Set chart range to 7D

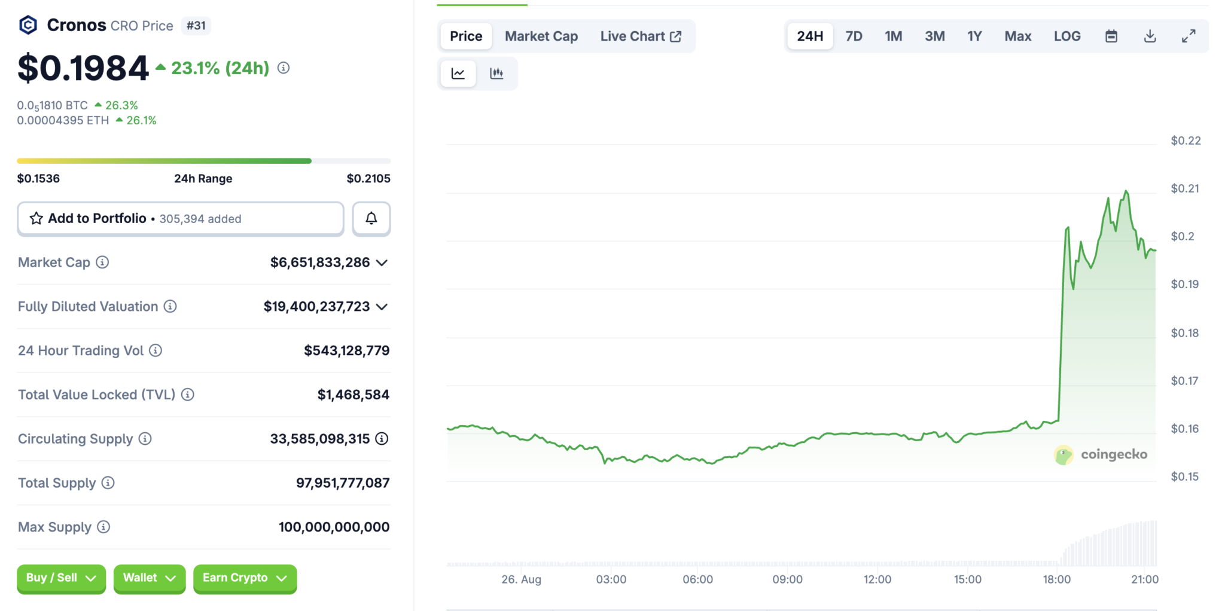[x=854, y=36]
